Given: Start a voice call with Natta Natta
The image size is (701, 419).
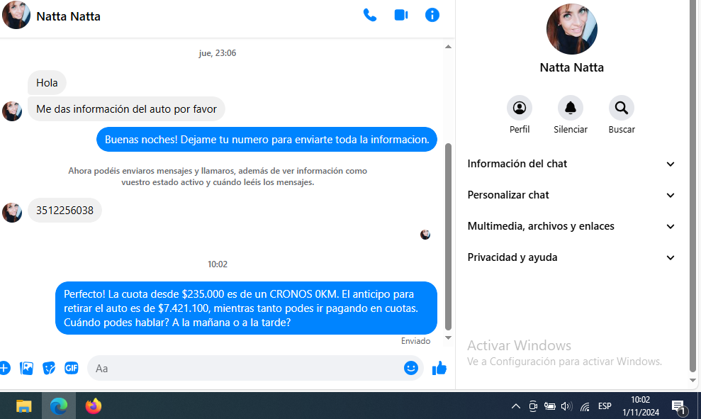Looking at the screenshot, I should [x=370, y=15].
